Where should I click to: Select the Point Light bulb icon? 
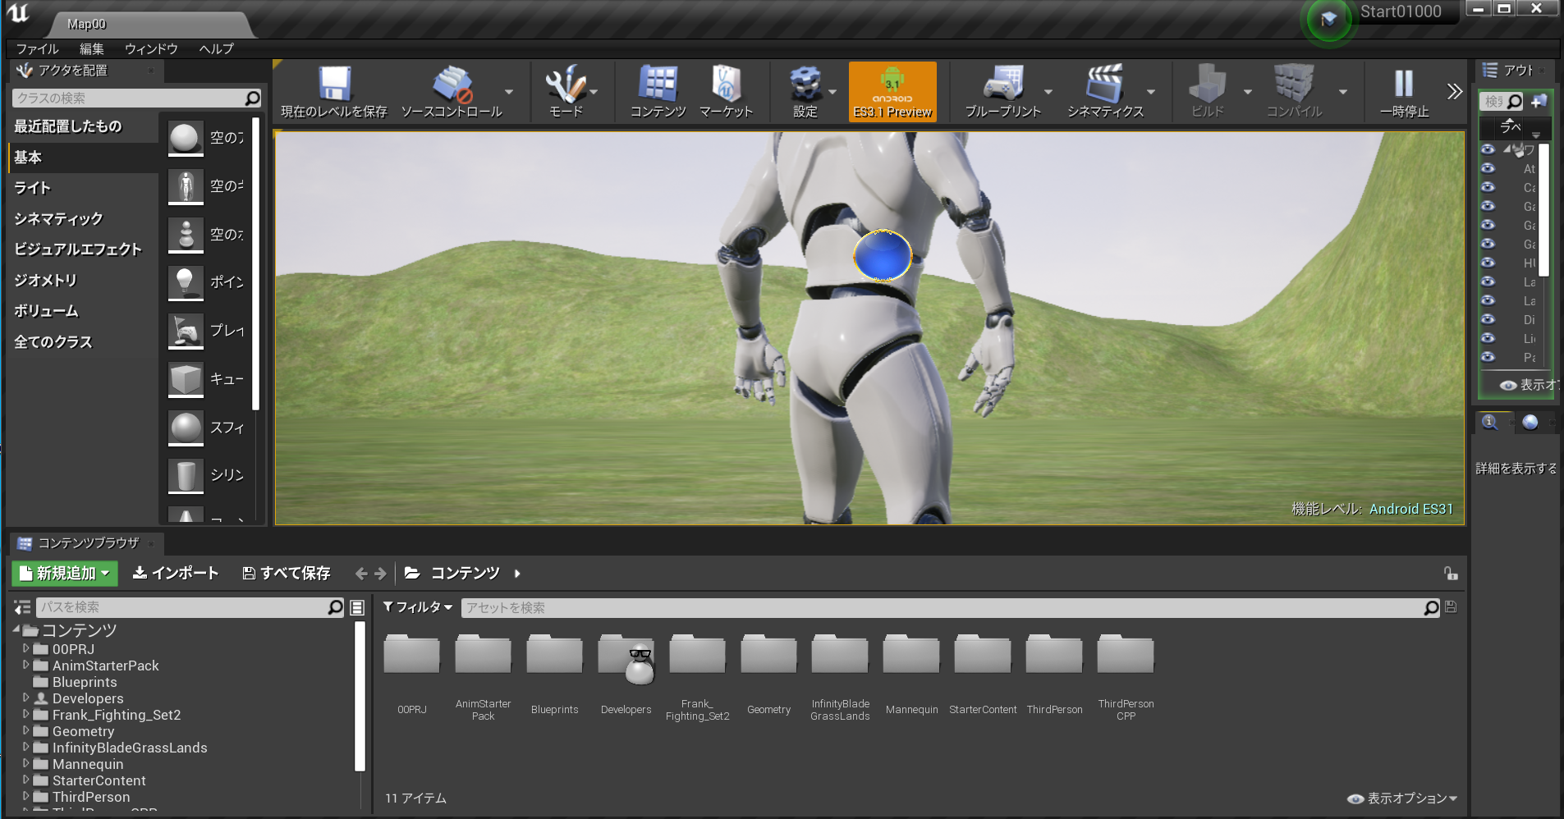coord(186,282)
